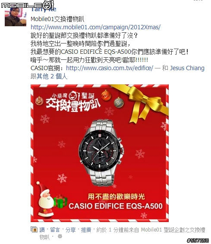Click the CASIO EDIFICE watch picture

[101, 152]
